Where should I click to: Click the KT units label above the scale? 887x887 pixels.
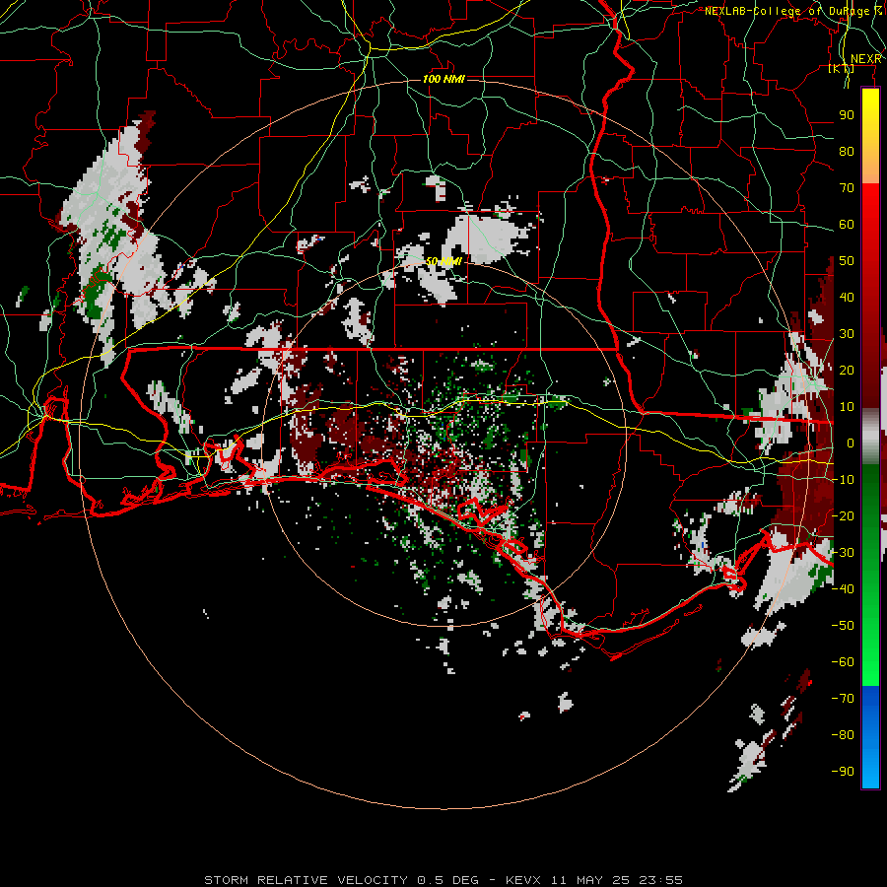coord(842,68)
